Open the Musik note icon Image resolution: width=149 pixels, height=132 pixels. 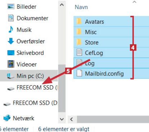point(11,29)
